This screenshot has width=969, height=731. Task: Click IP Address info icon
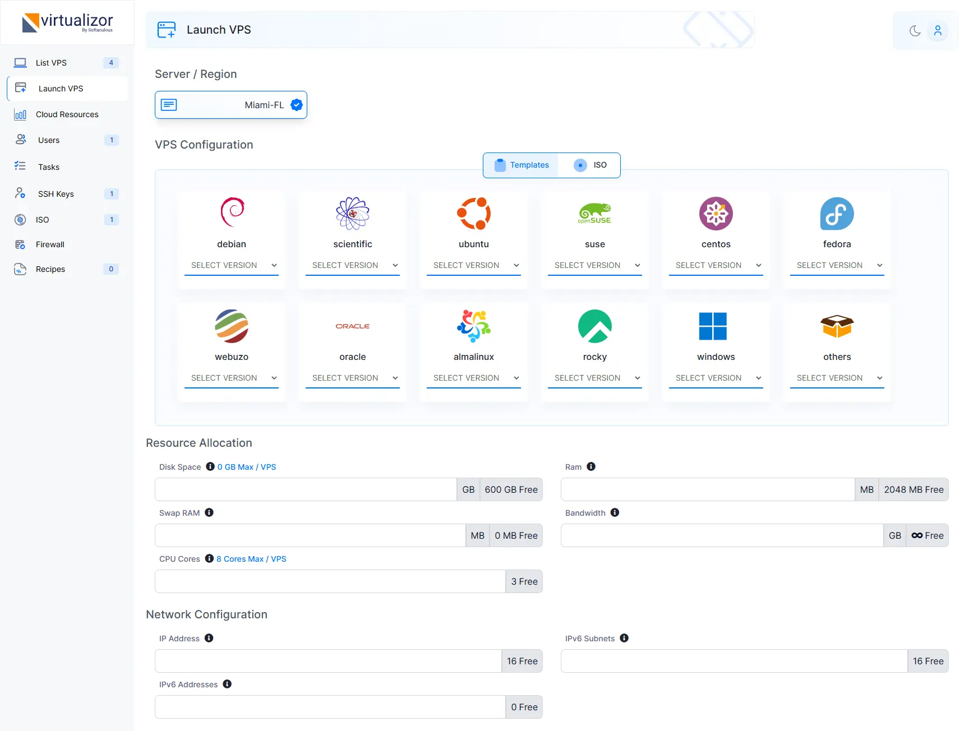point(209,638)
